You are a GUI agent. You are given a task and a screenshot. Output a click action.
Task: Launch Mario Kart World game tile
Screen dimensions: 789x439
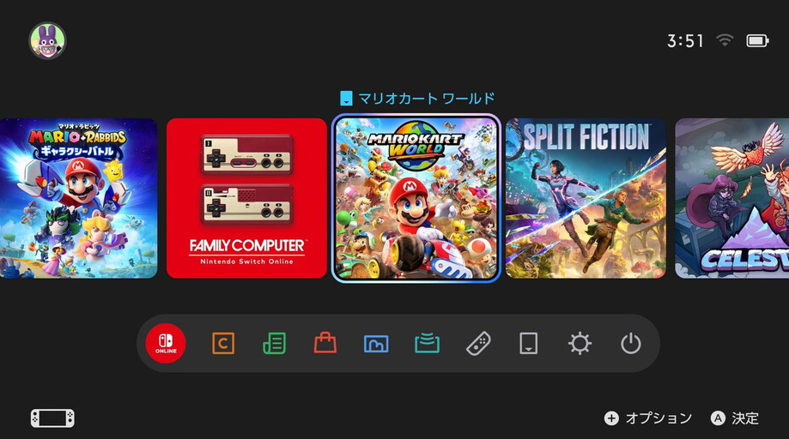[x=416, y=198]
